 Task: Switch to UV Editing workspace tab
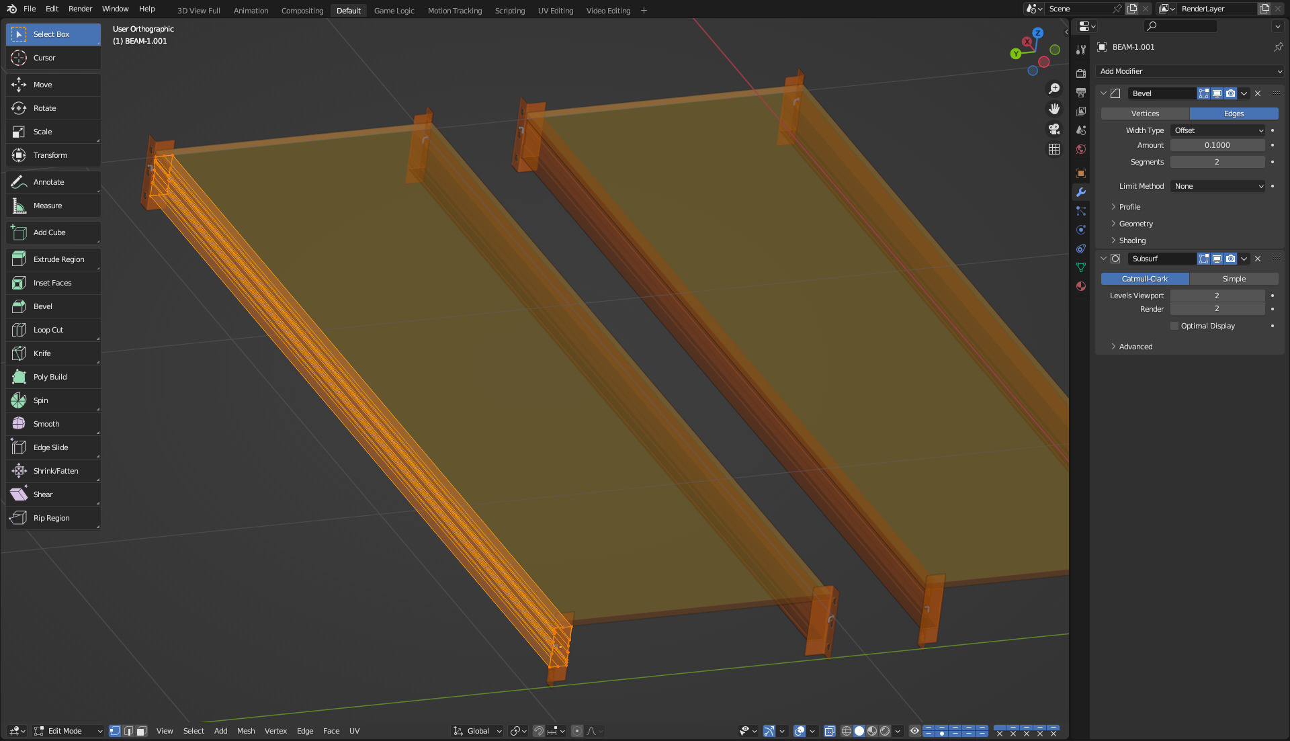[555, 11]
